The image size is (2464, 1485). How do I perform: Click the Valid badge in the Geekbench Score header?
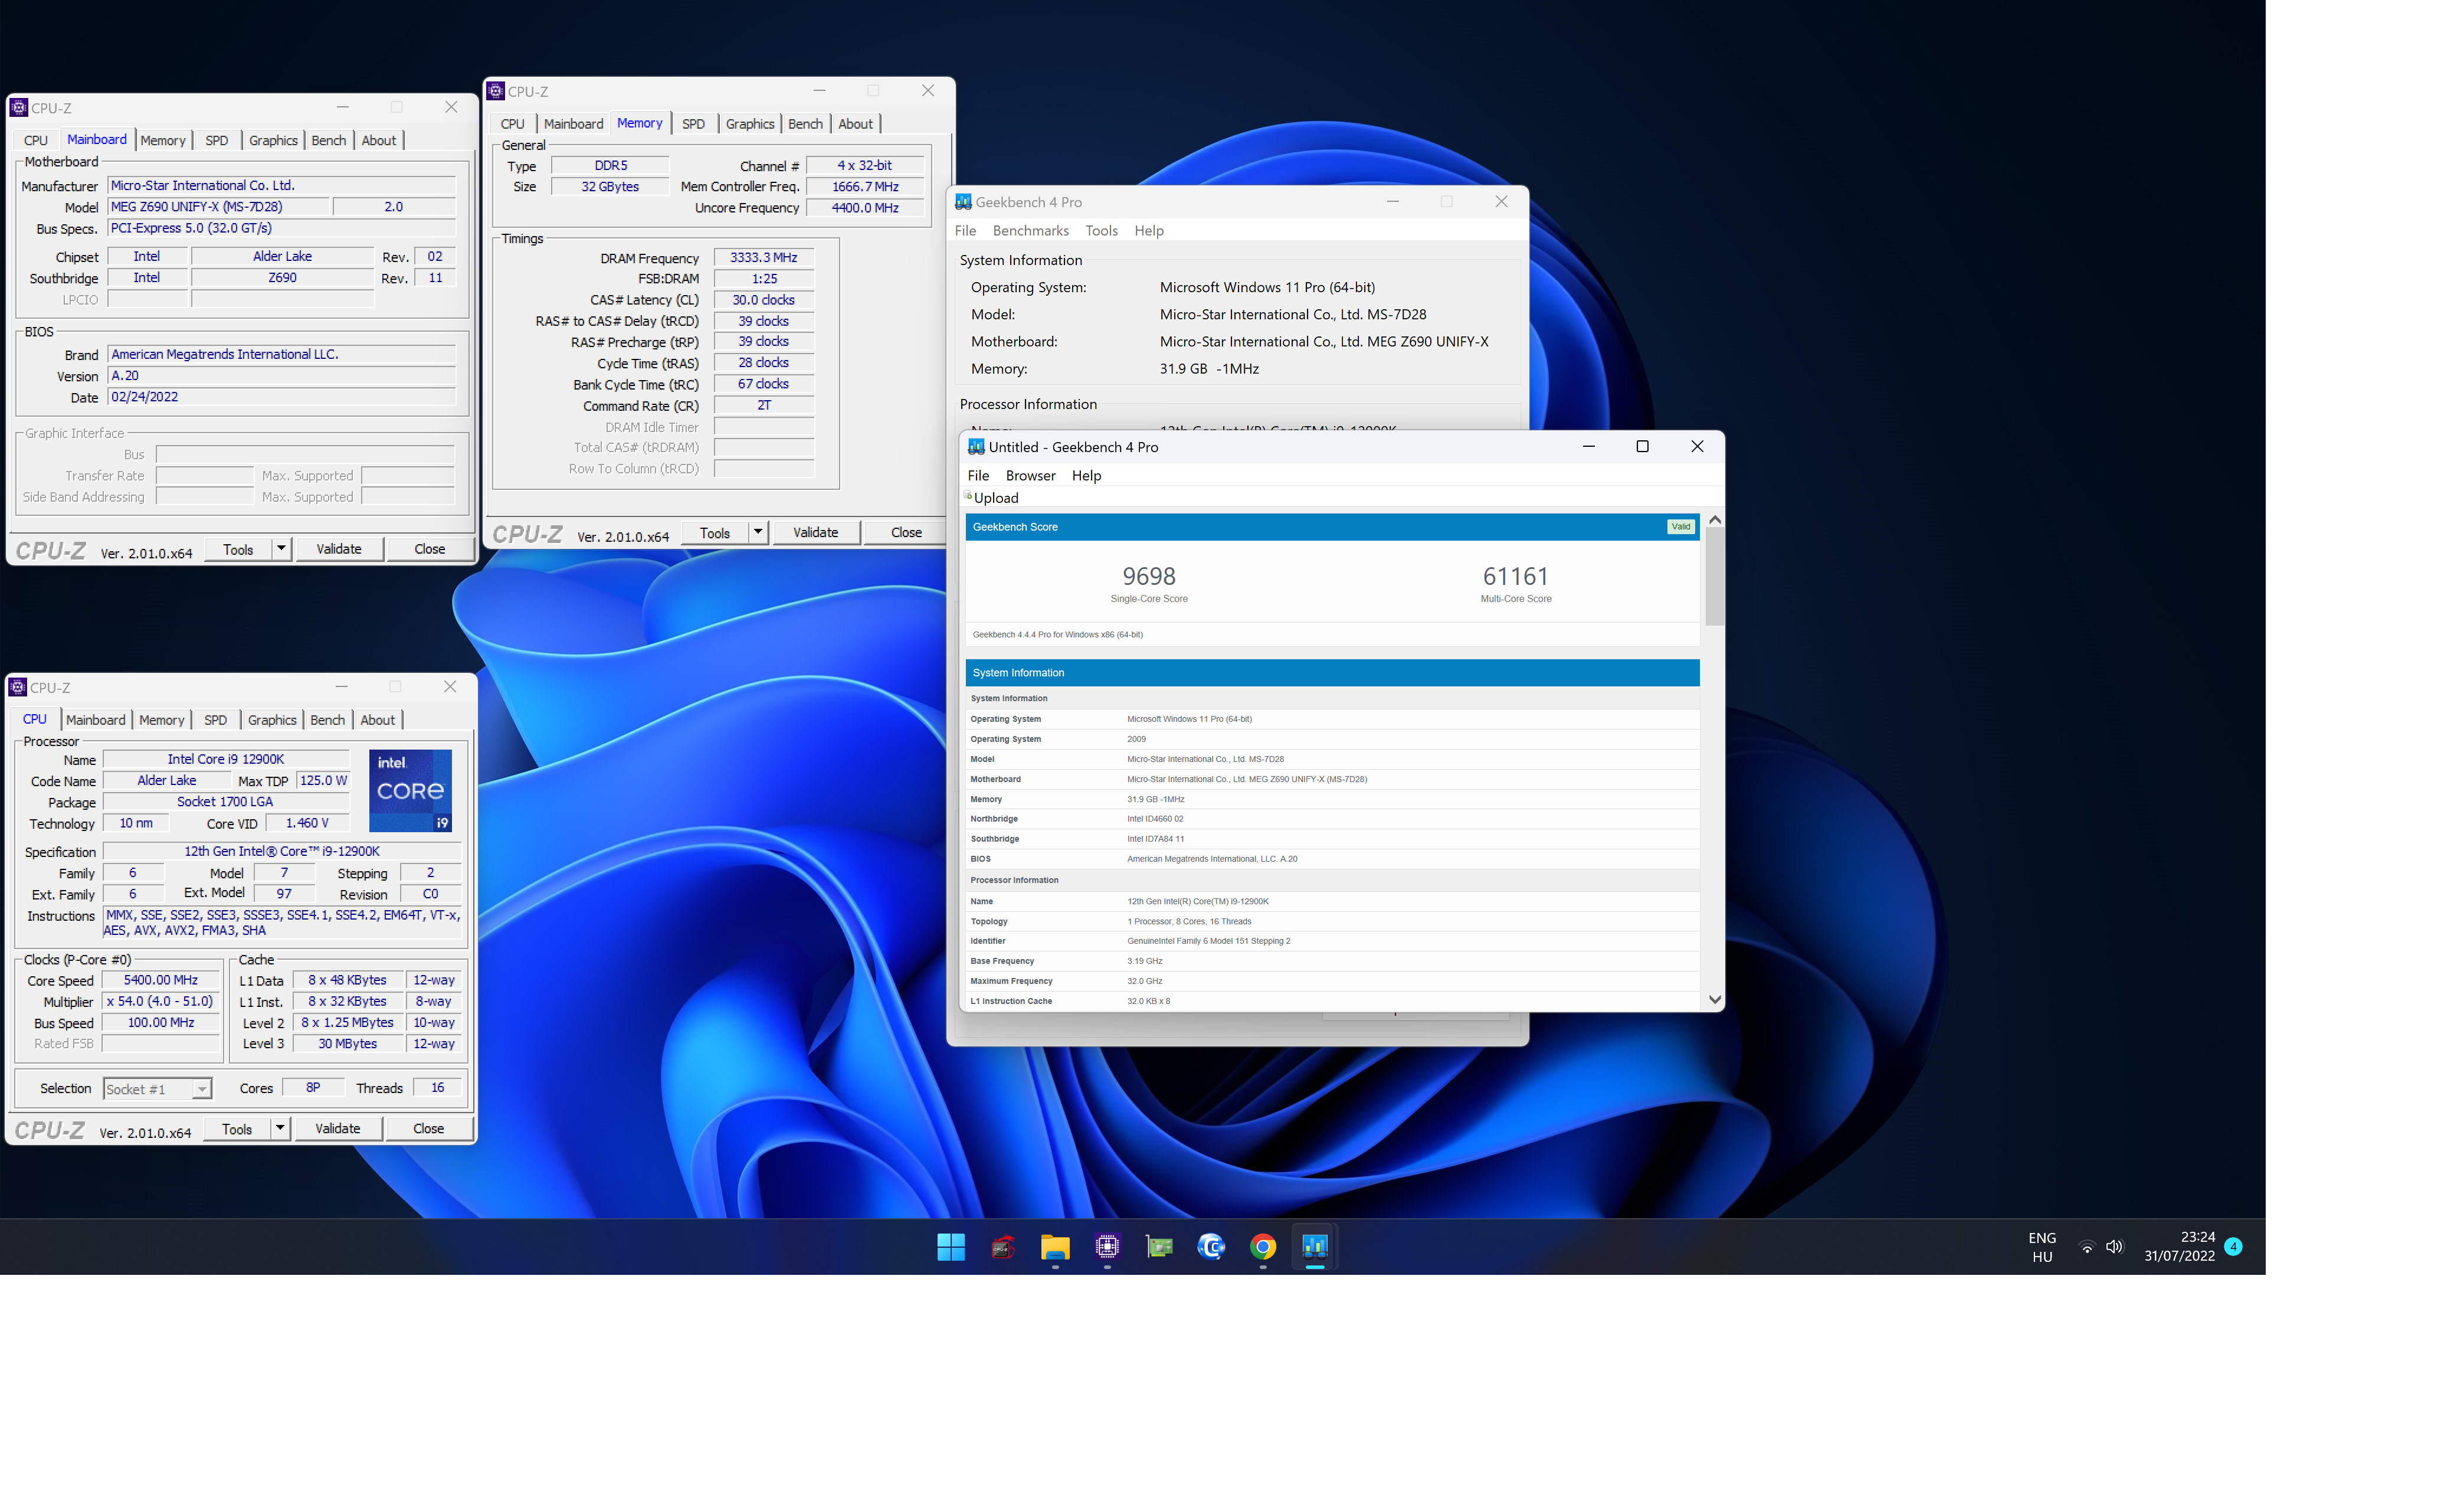1680,526
